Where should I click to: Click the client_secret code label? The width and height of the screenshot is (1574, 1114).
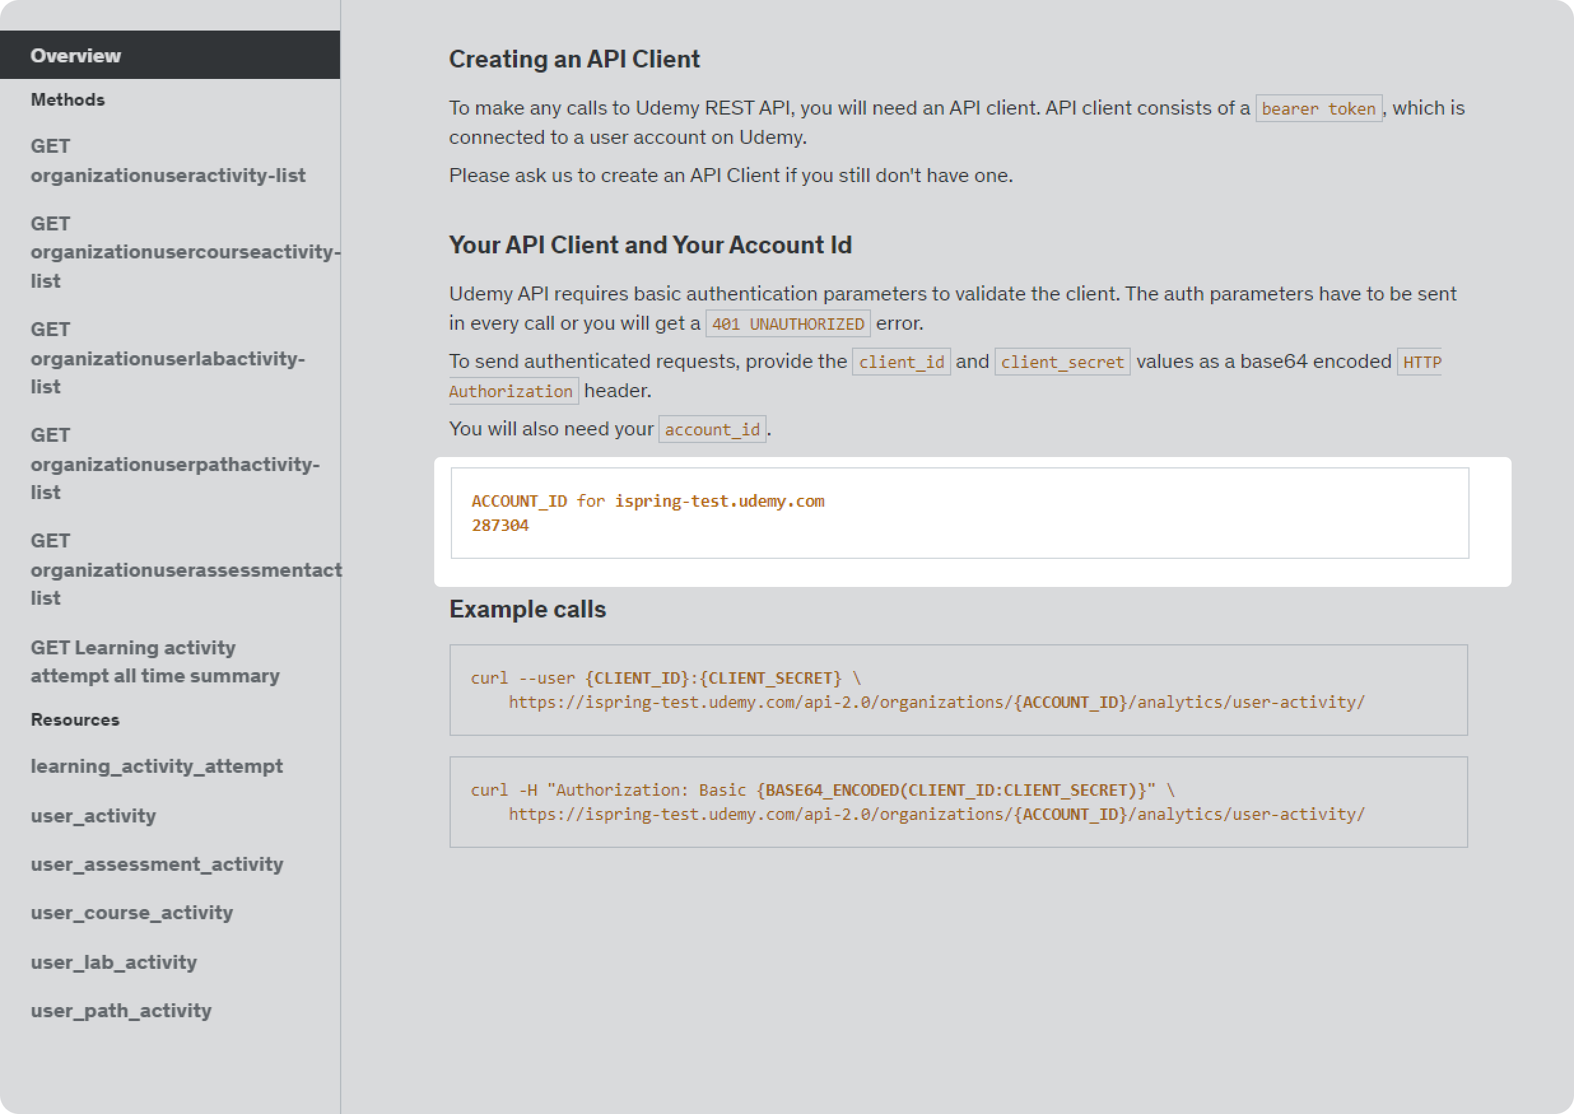coord(1062,362)
